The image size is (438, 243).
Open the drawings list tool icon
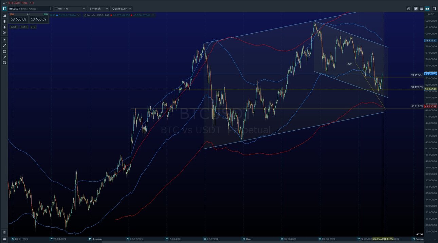click(4, 63)
